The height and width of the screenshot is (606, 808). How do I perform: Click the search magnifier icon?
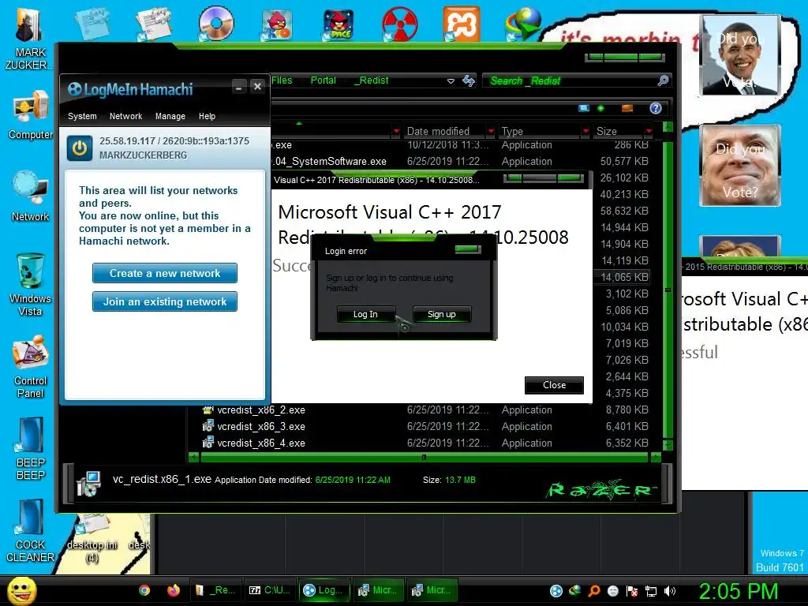664,80
